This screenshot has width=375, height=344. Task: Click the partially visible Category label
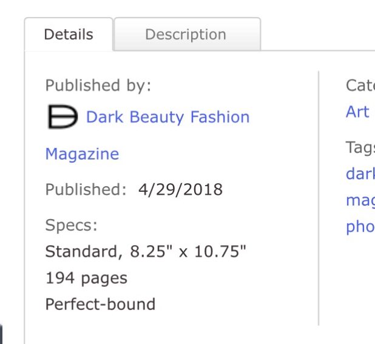click(x=360, y=86)
